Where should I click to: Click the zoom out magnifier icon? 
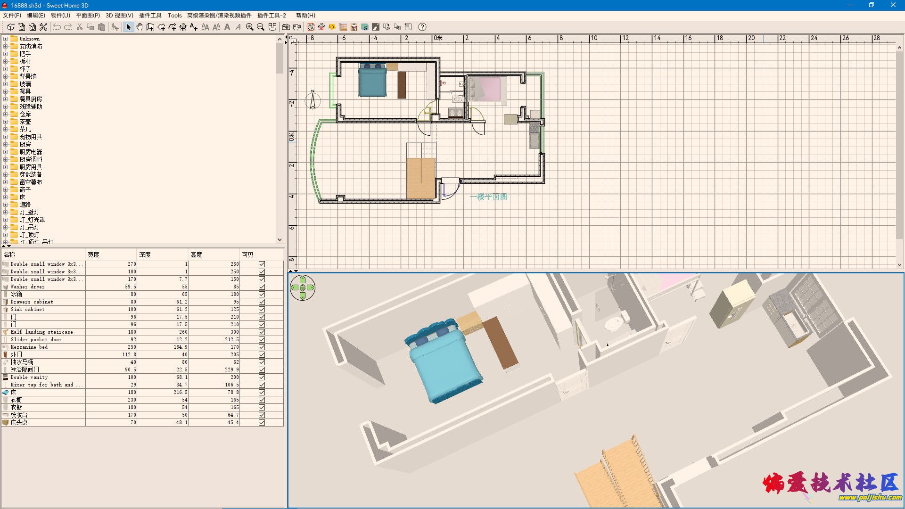261,27
